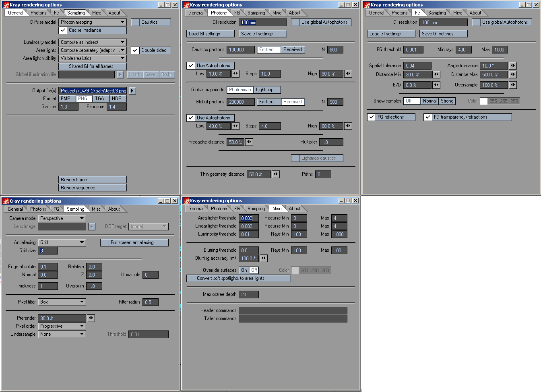Click Load GI settings in Photons window

(x=210, y=34)
